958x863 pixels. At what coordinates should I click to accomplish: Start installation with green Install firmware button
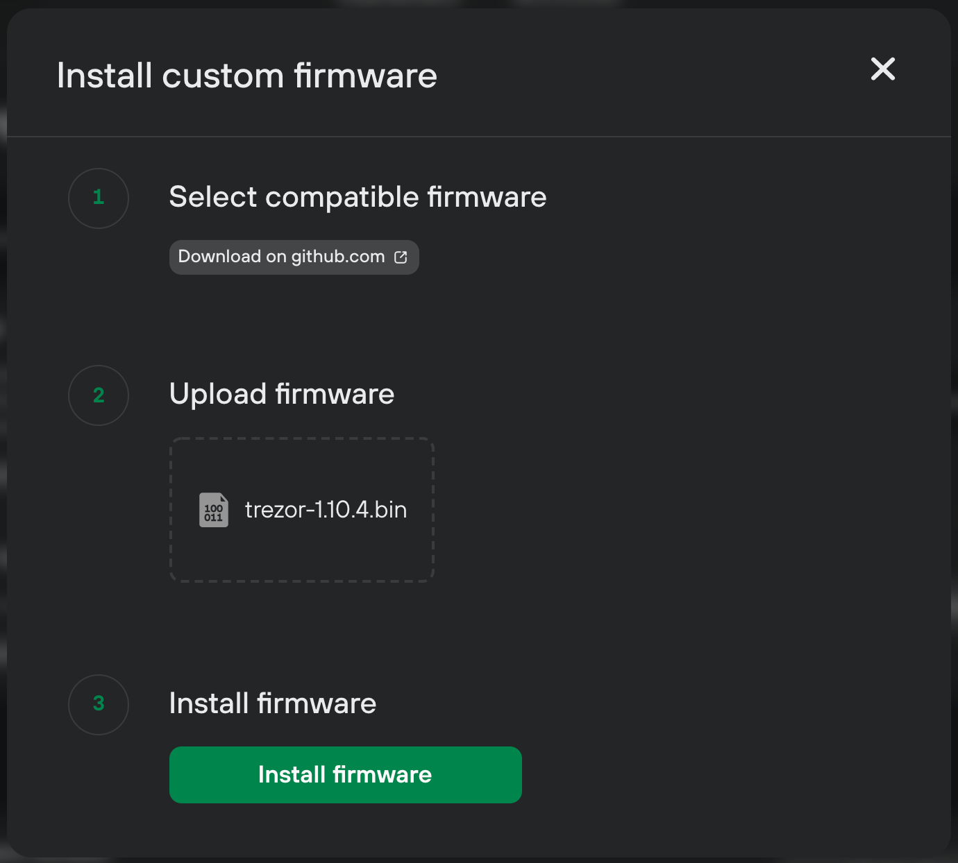[346, 775]
